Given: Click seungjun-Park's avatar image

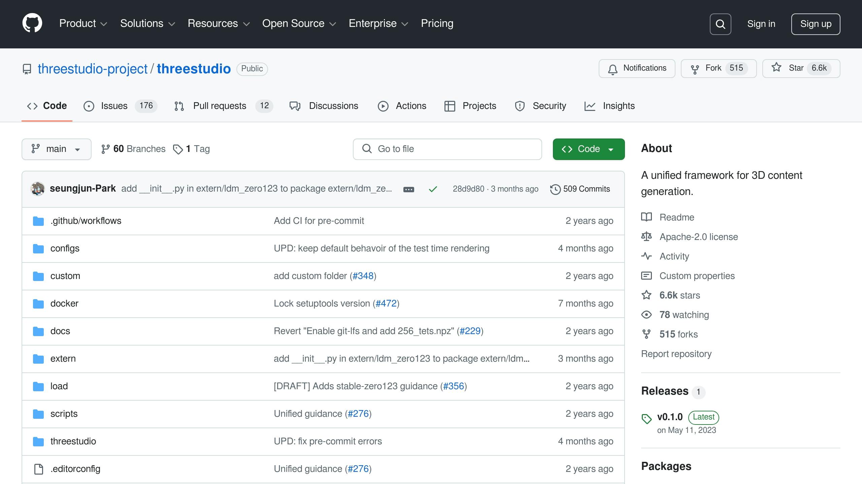Looking at the screenshot, I should point(38,189).
